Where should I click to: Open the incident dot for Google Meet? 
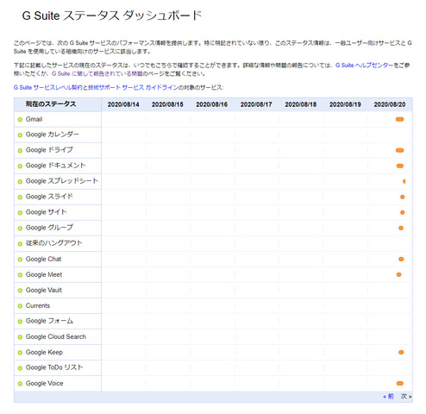click(x=398, y=274)
